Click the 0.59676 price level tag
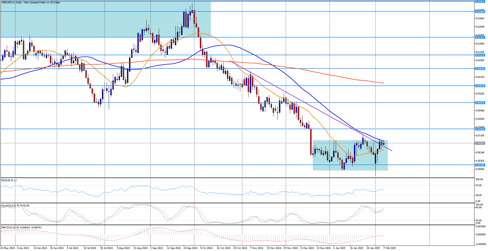The image size is (488, 251). 480,86
